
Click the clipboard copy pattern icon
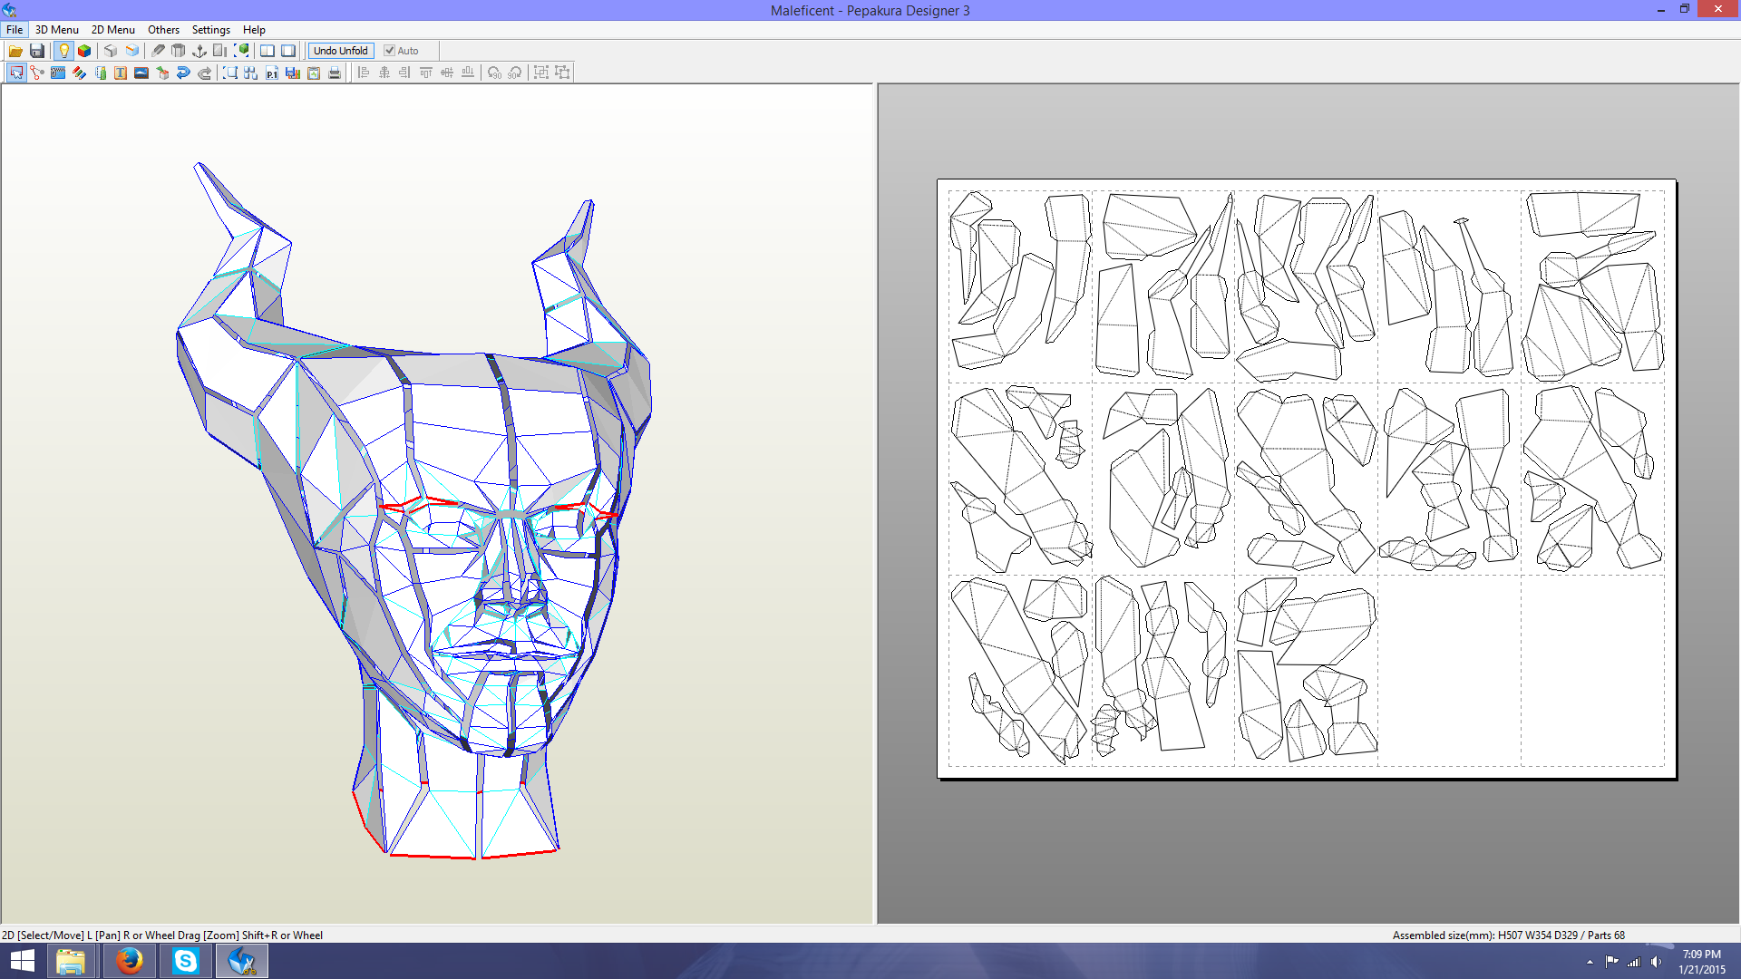click(314, 73)
